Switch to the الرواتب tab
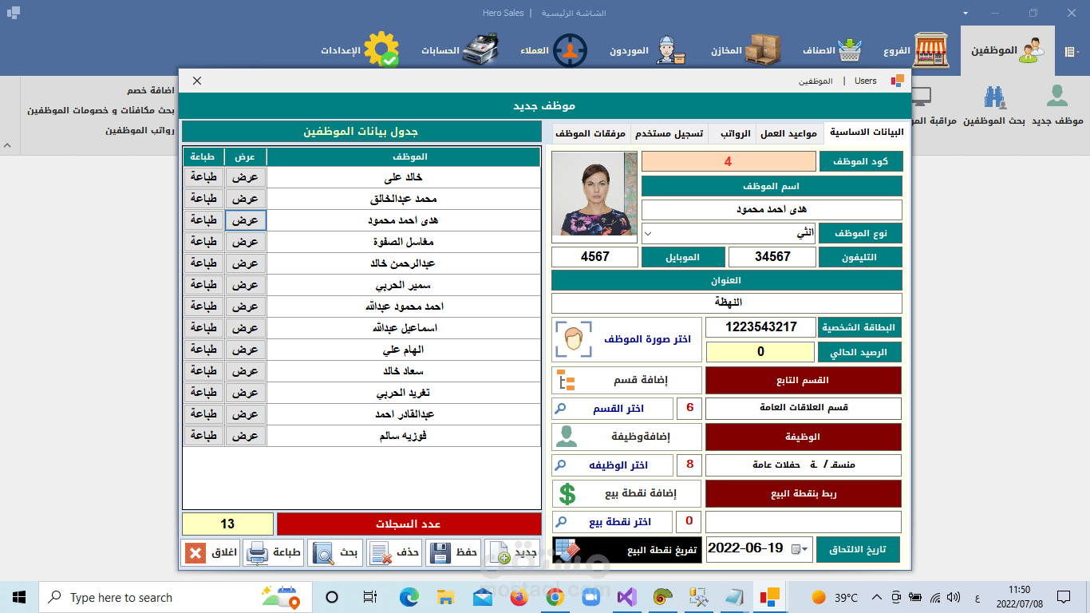 (x=733, y=132)
